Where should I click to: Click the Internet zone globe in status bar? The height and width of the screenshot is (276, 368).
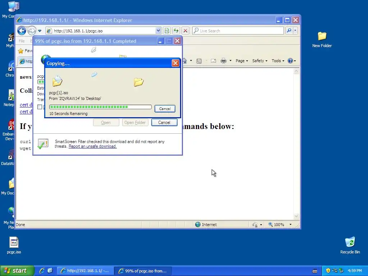198,225
